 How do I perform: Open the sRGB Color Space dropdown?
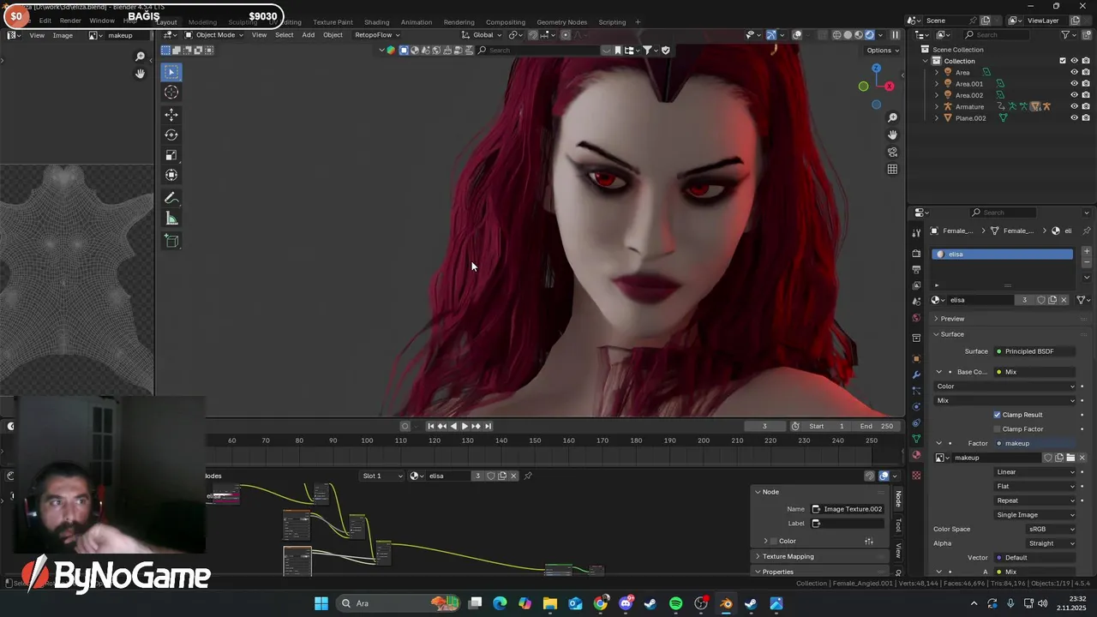click(1052, 529)
